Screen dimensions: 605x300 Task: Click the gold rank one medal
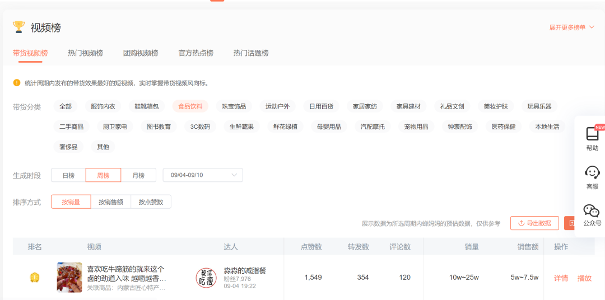[35, 277]
